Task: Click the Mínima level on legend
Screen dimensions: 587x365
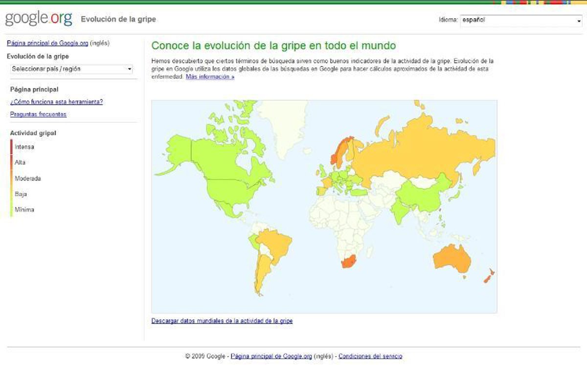Action: coord(24,209)
